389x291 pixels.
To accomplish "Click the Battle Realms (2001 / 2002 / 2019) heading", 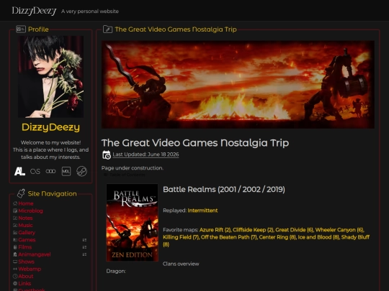I will 224,189.
